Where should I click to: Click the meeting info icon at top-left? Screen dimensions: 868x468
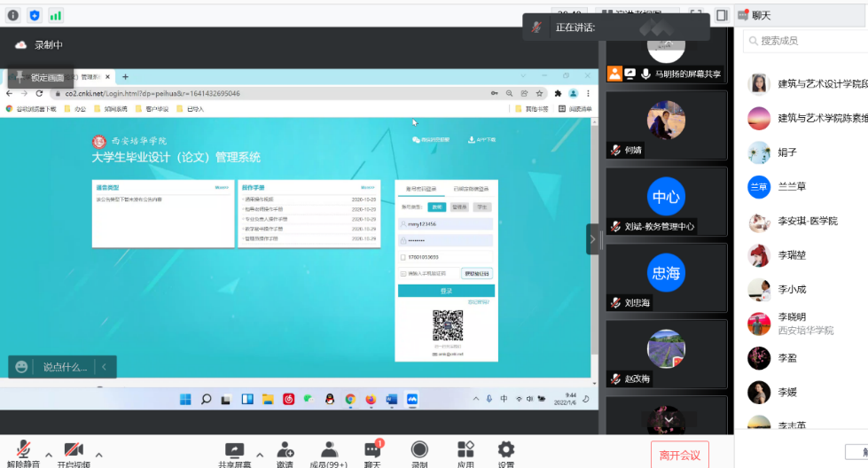pos(13,15)
